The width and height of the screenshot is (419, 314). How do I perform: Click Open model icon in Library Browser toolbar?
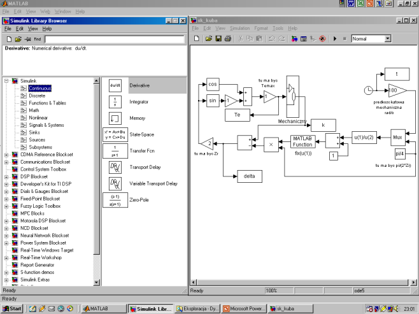(18, 39)
